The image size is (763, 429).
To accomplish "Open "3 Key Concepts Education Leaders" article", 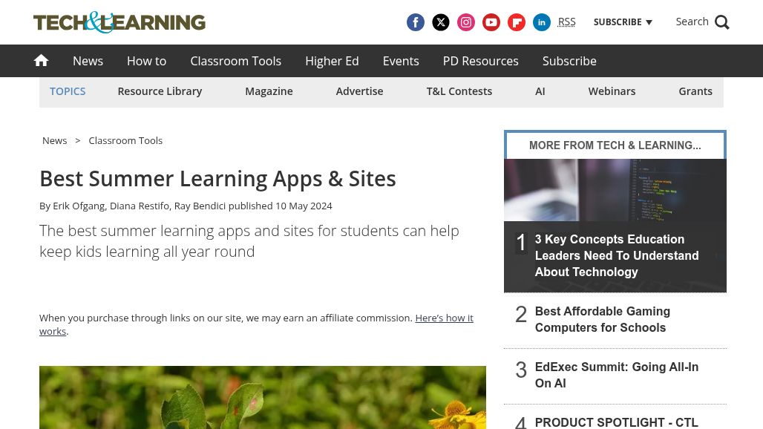I will [617, 255].
